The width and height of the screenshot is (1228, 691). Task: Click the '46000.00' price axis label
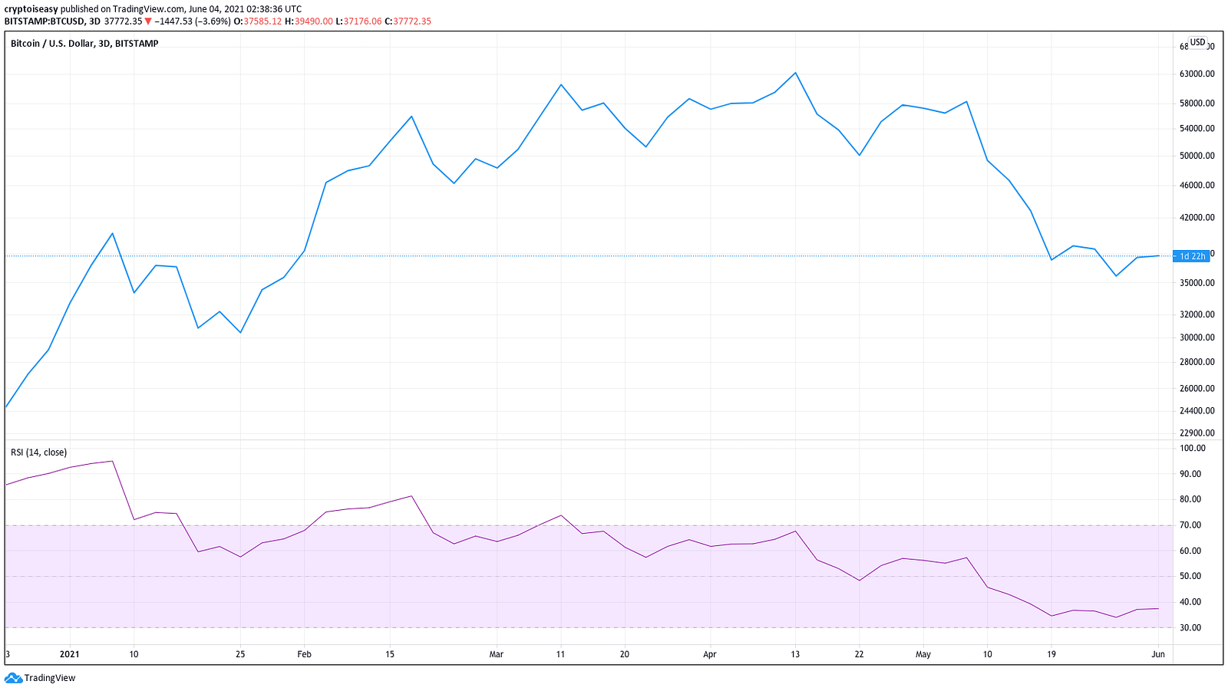click(1197, 186)
